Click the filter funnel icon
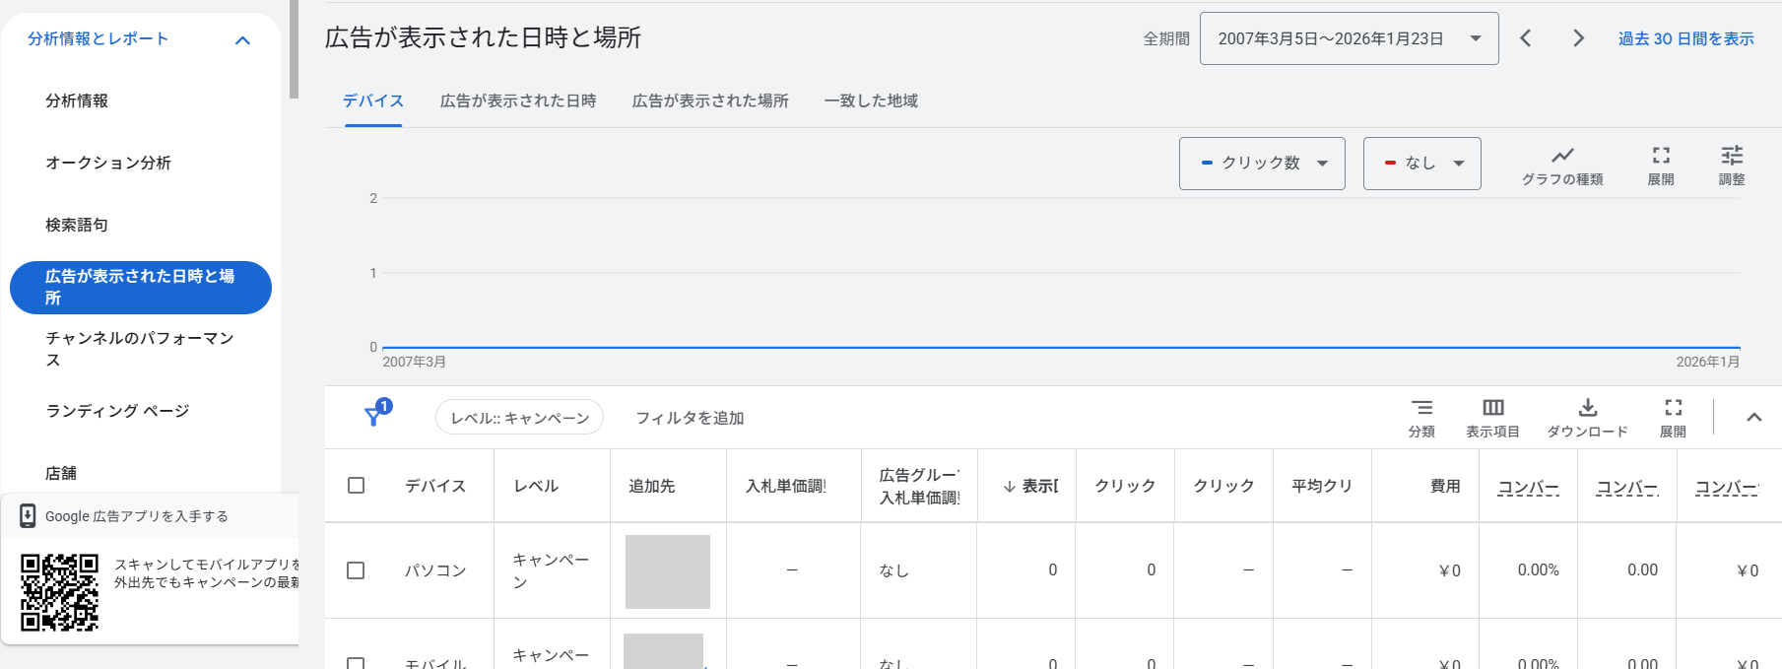1782x669 pixels. pos(374,416)
